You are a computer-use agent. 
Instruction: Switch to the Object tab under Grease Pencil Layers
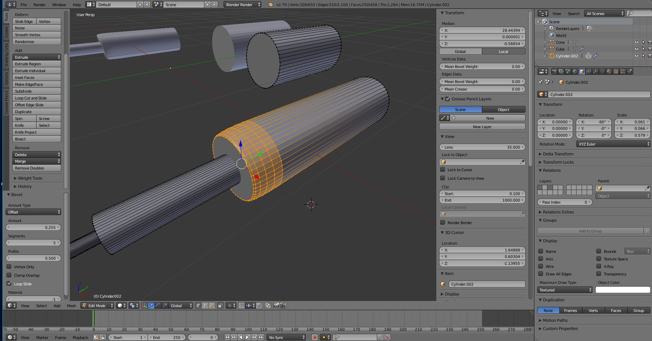[503, 109]
